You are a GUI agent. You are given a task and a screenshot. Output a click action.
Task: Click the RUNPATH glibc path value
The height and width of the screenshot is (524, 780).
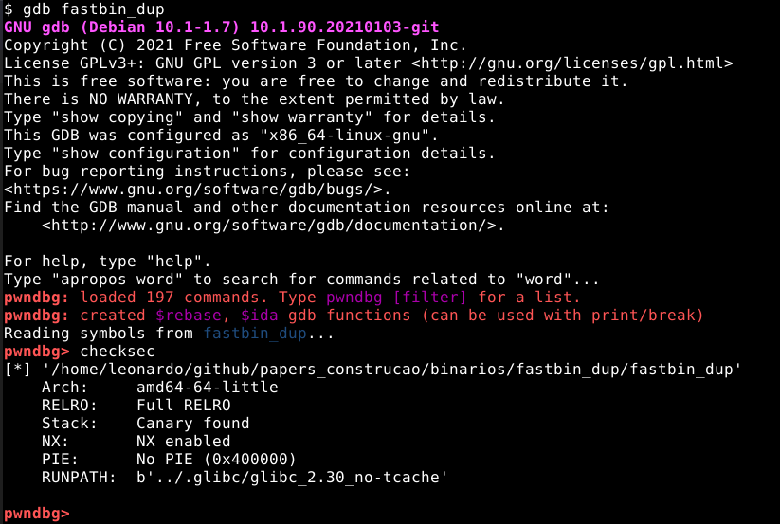click(x=291, y=478)
